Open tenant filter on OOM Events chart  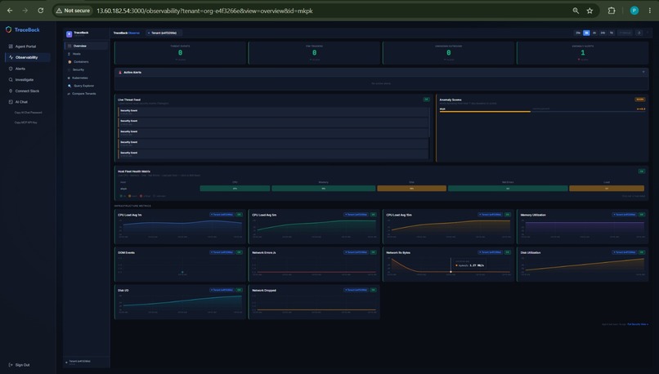pos(222,252)
